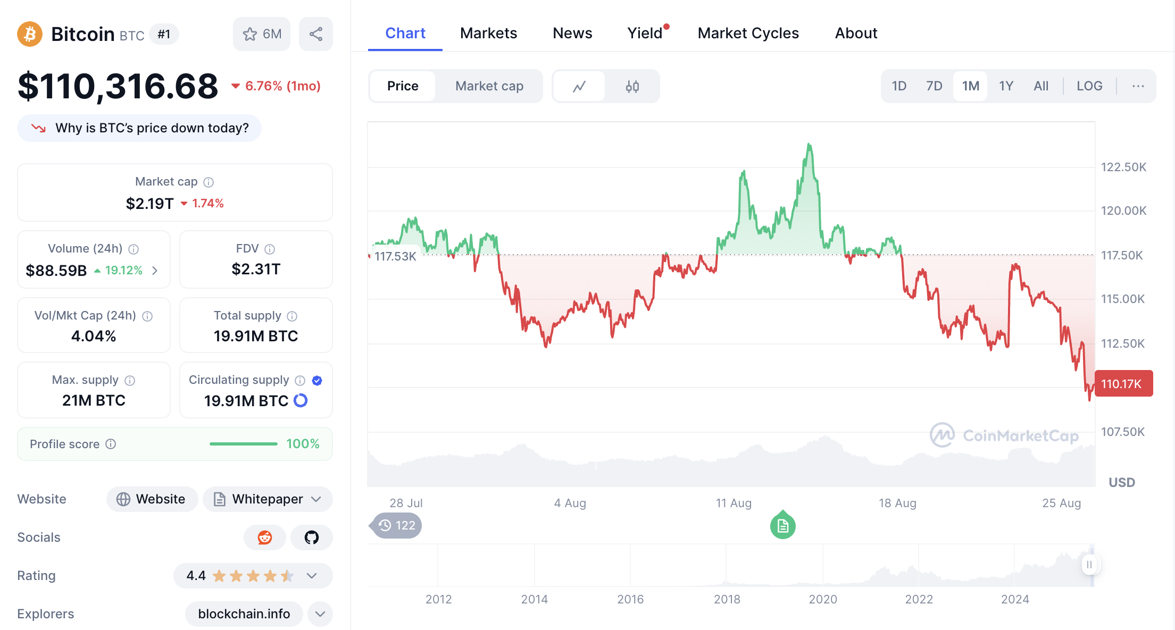The height and width of the screenshot is (630, 1175).
Task: Select the Price toggle
Action: point(403,86)
